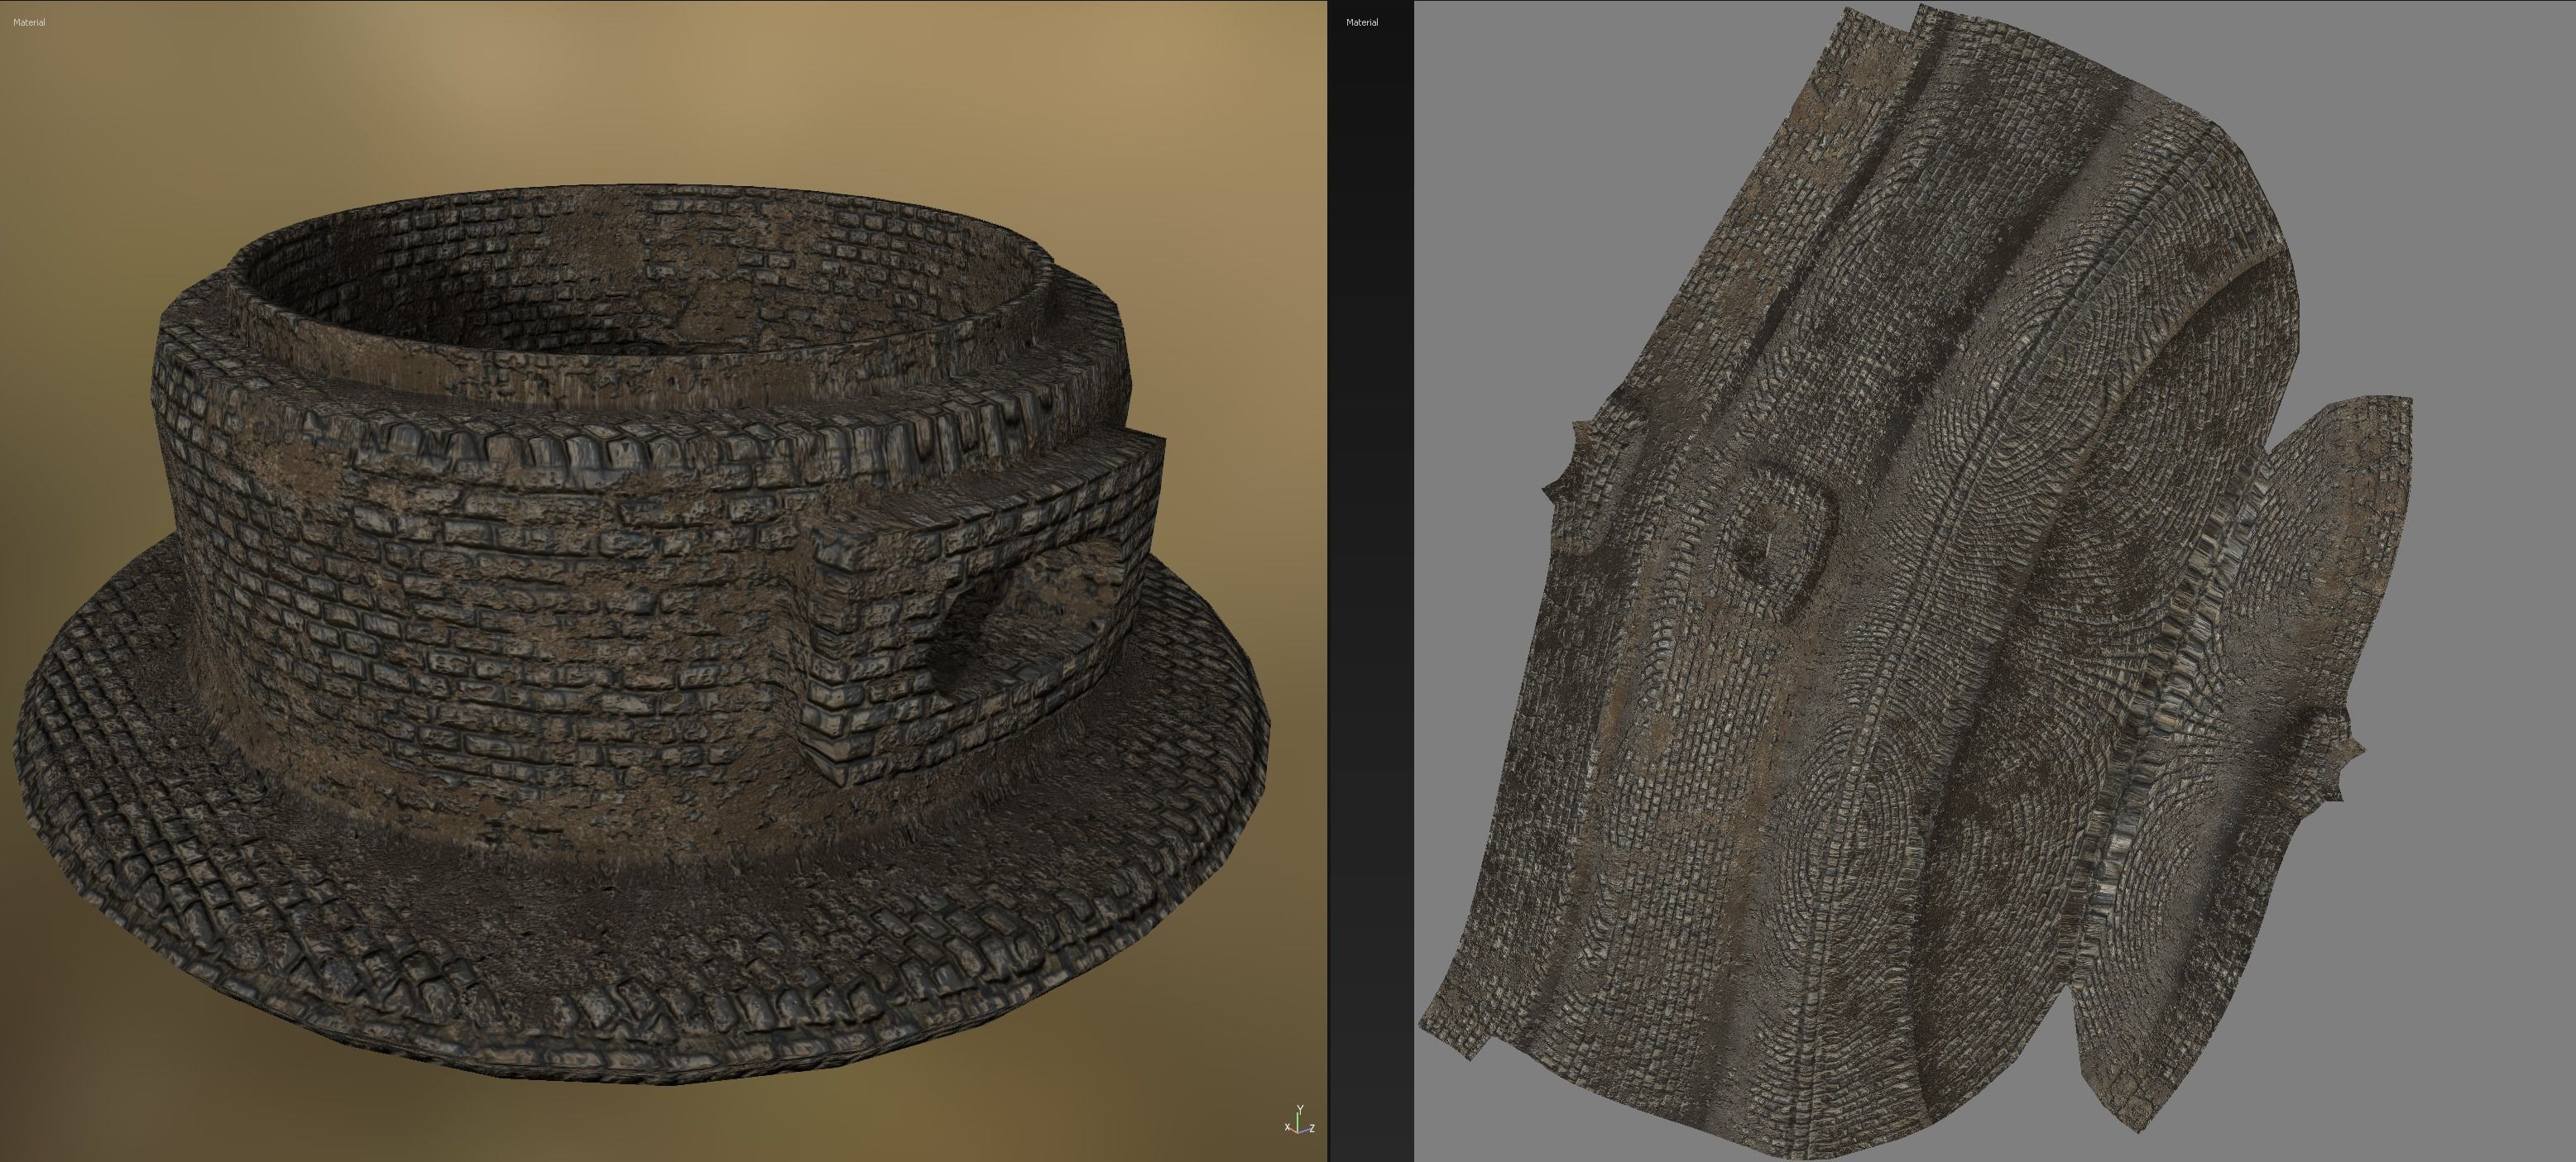
Task: Click the XYZ axis gizmo in the 3D viewport
Action: [x=1298, y=1124]
